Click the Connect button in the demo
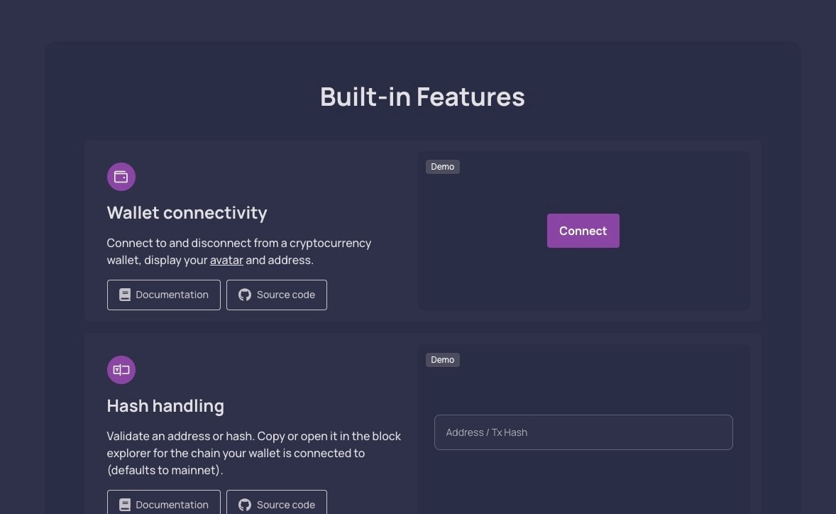This screenshot has width=836, height=514. click(x=583, y=231)
